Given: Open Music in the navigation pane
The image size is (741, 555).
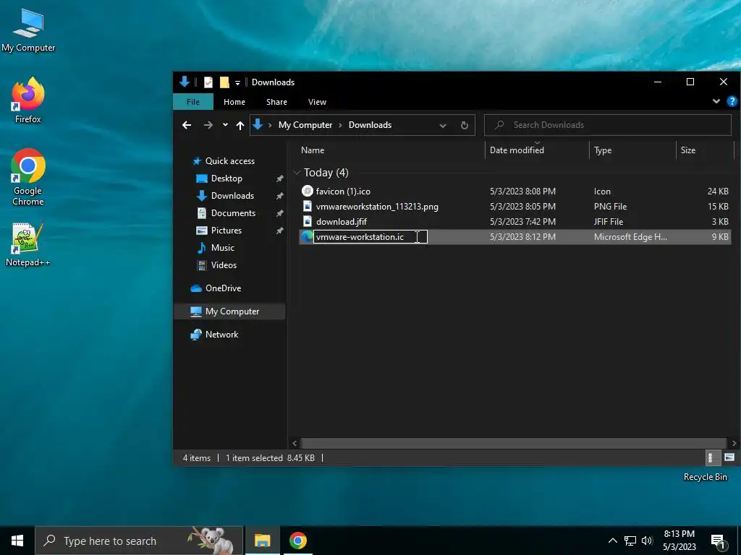Looking at the screenshot, I should [222, 248].
